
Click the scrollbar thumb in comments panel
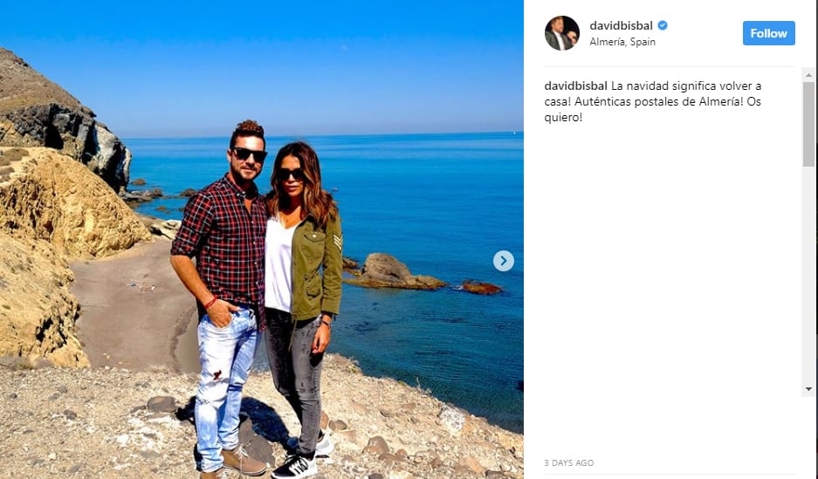click(x=808, y=124)
